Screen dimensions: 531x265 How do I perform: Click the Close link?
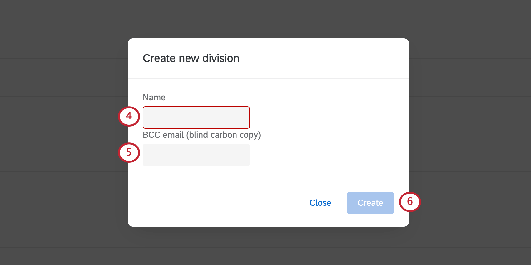tap(320, 203)
